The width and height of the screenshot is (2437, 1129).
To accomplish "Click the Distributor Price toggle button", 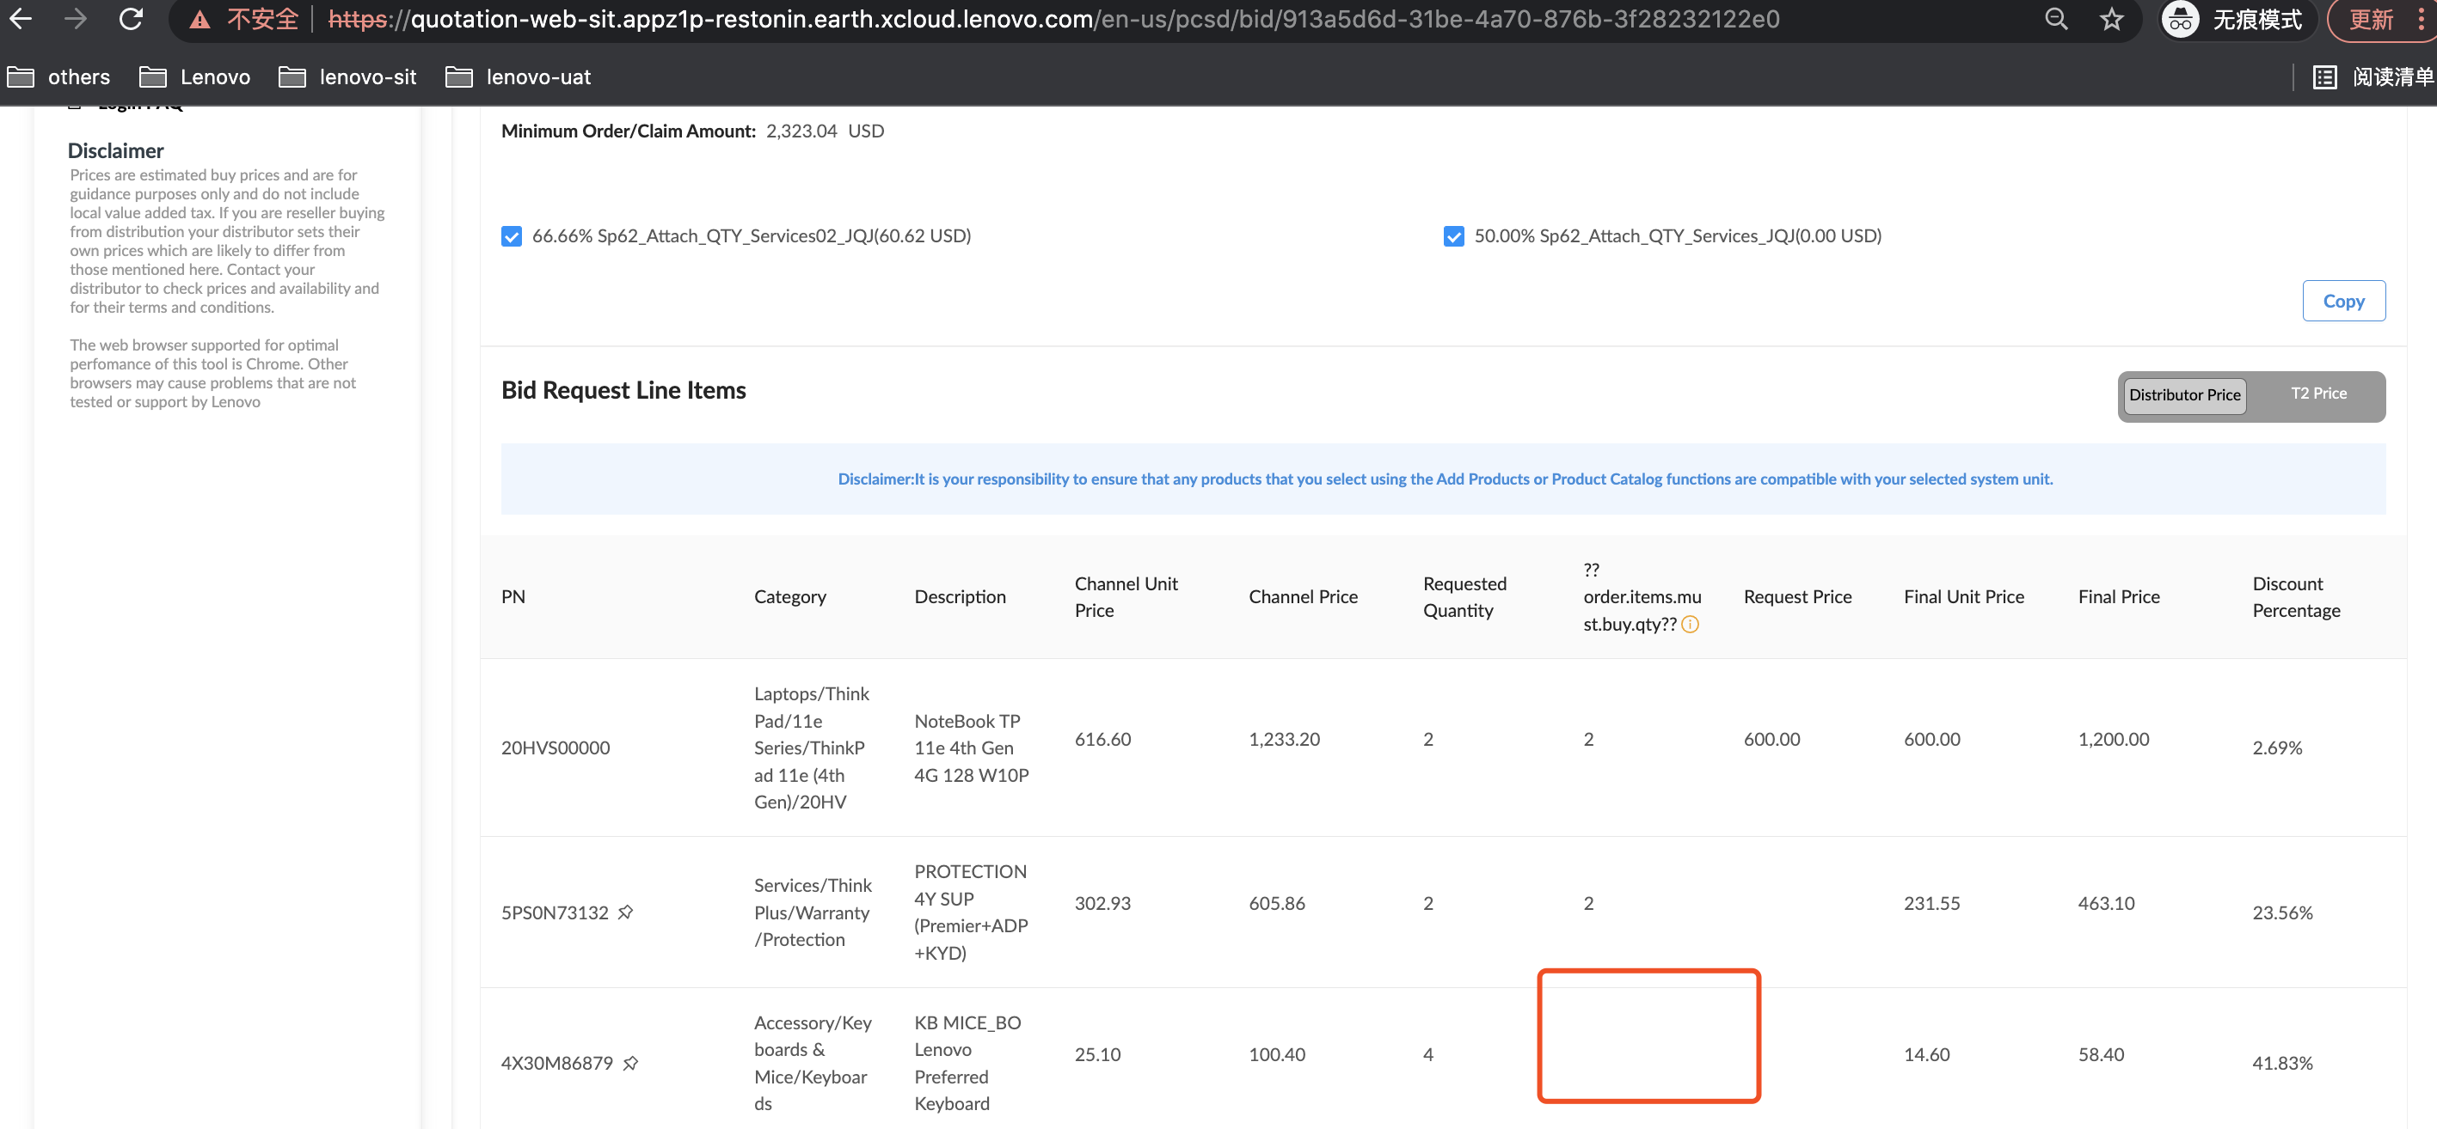I will [x=2183, y=393].
